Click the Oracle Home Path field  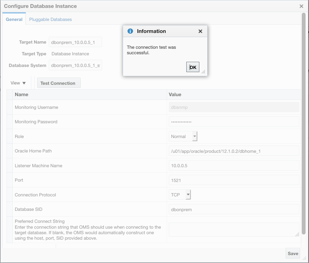(x=234, y=151)
